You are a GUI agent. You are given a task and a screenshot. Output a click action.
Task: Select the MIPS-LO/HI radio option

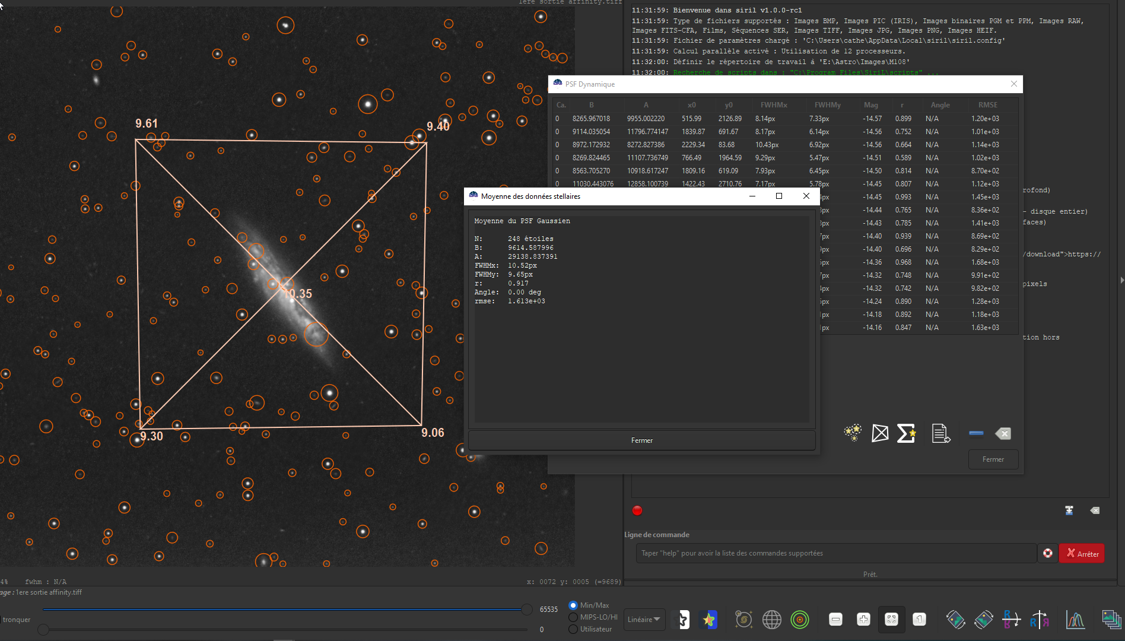(x=573, y=617)
